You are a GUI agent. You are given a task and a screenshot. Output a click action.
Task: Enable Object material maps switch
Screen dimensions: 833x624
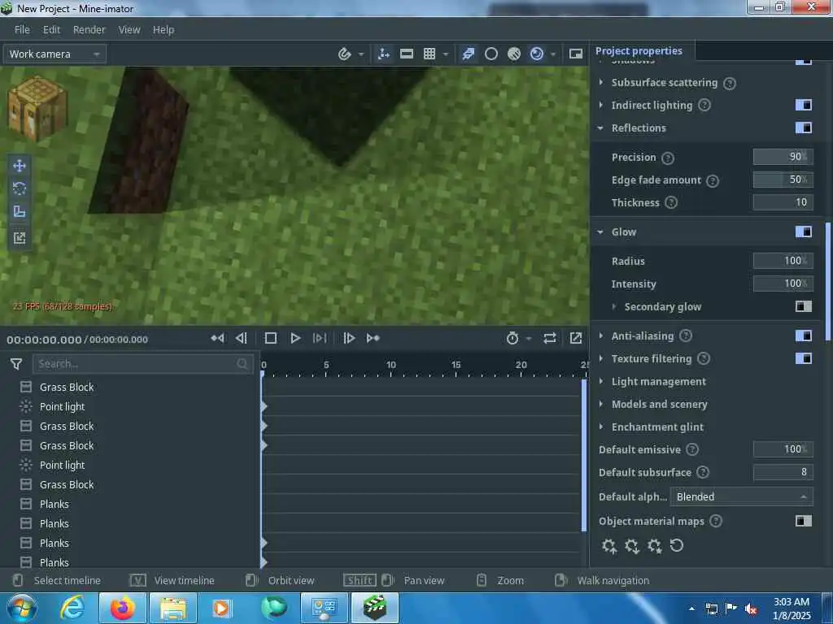click(803, 521)
